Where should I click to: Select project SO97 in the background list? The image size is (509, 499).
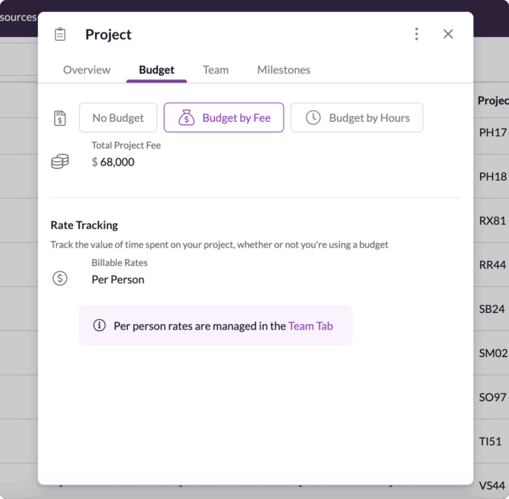pos(493,397)
